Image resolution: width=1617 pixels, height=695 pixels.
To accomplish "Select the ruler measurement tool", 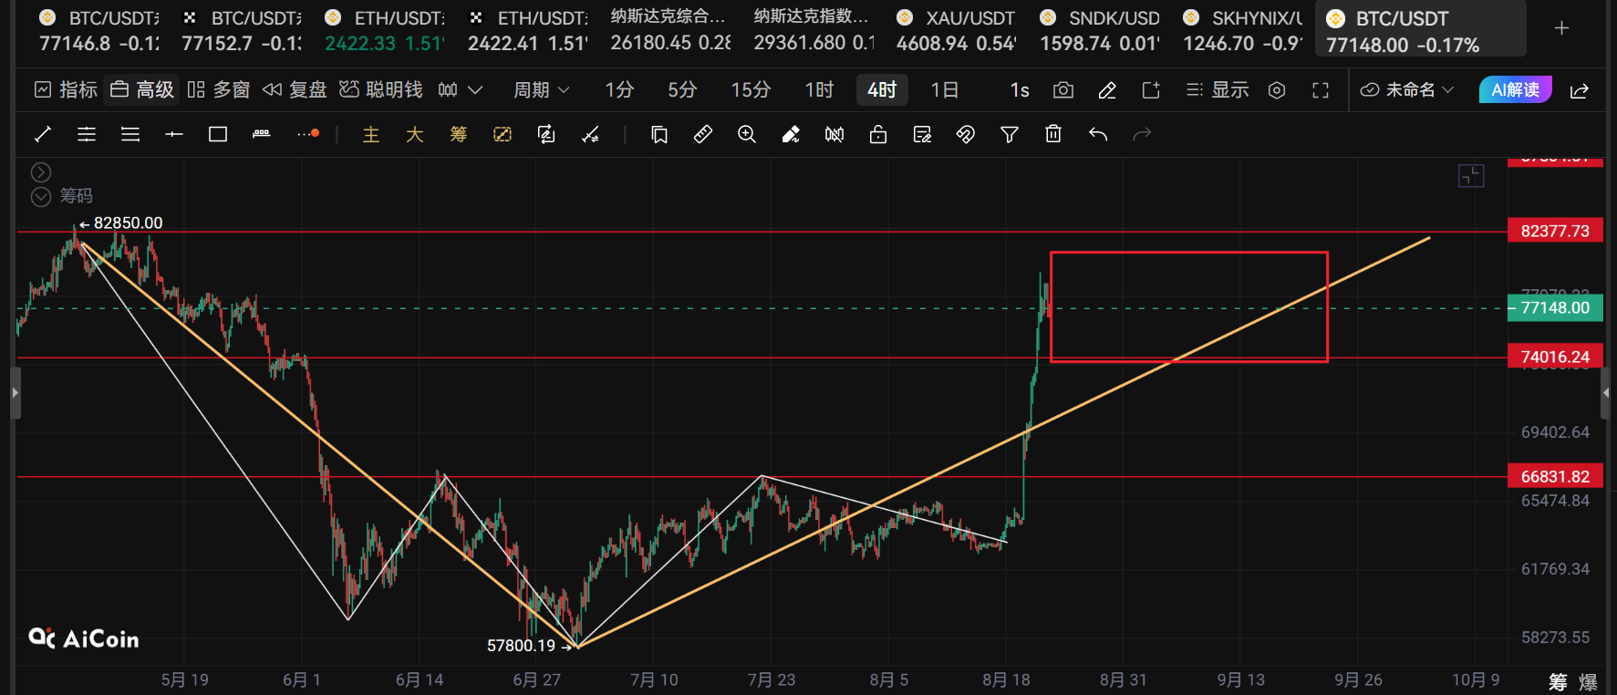I will pos(703,134).
